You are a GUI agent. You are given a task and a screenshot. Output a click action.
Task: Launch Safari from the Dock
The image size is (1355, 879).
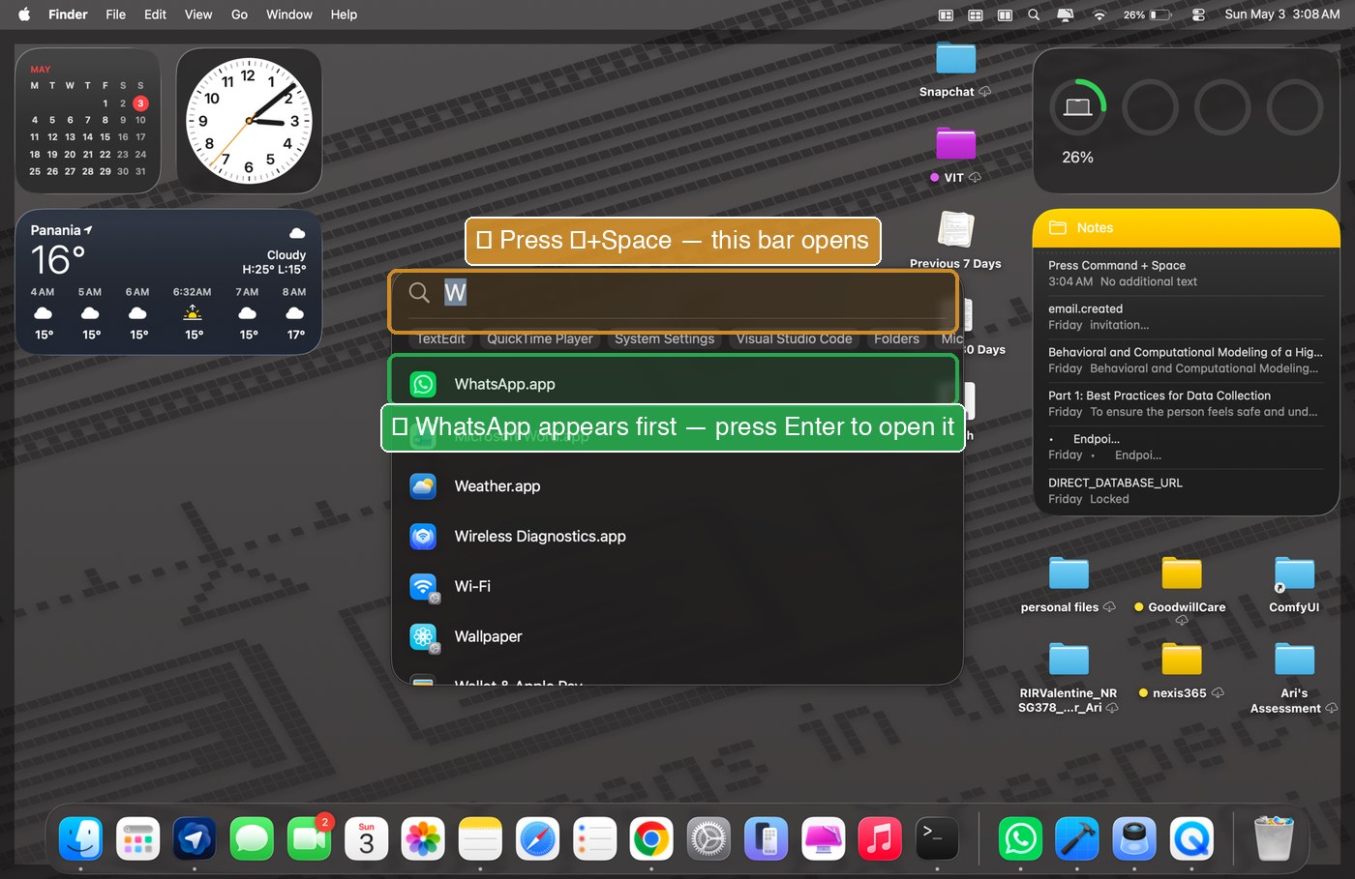(537, 838)
